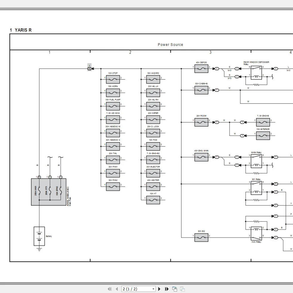The image size is (293, 293).
Task: Click the '30A FAN2' fuse label
Action: (x=113, y=180)
